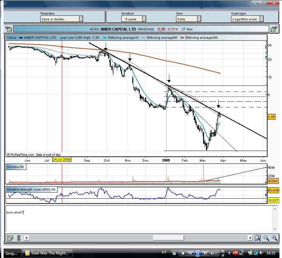The height and width of the screenshot is (258, 282).
Task: Click the Relative strength index (RSI) 14 label
Action: coord(31,189)
